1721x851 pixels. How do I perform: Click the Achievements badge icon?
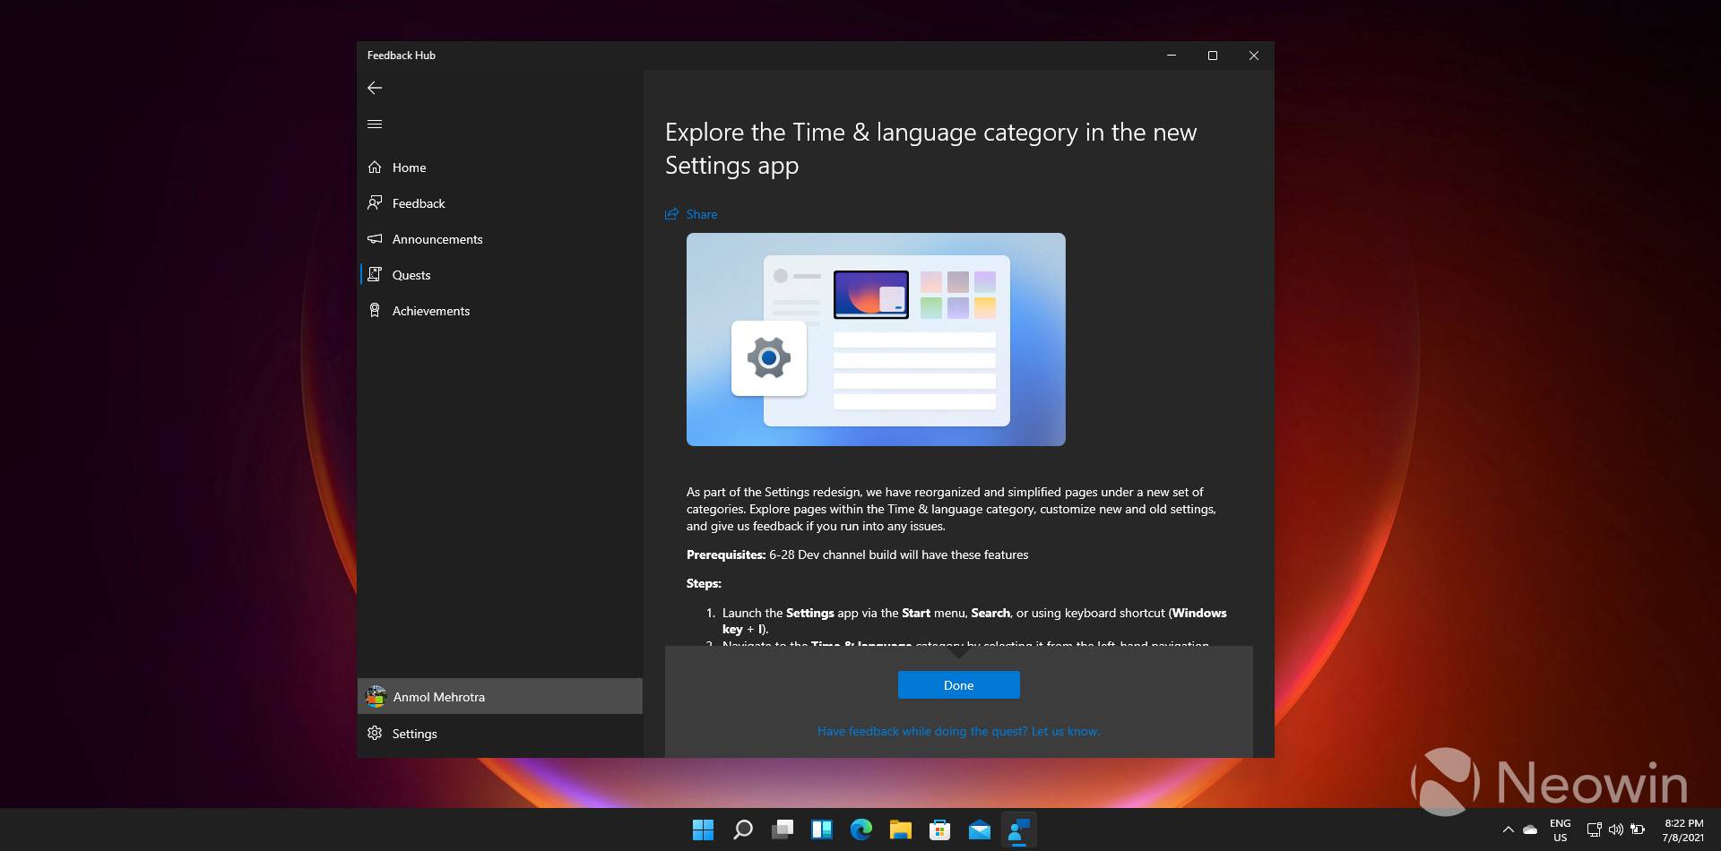(x=375, y=311)
